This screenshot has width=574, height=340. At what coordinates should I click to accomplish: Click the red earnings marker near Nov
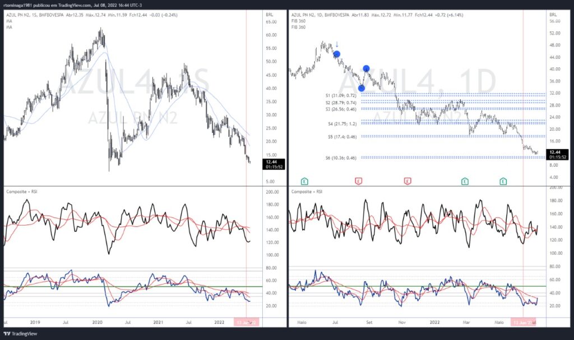tap(408, 181)
